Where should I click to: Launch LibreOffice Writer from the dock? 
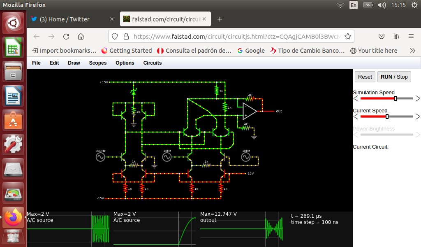[x=13, y=96]
